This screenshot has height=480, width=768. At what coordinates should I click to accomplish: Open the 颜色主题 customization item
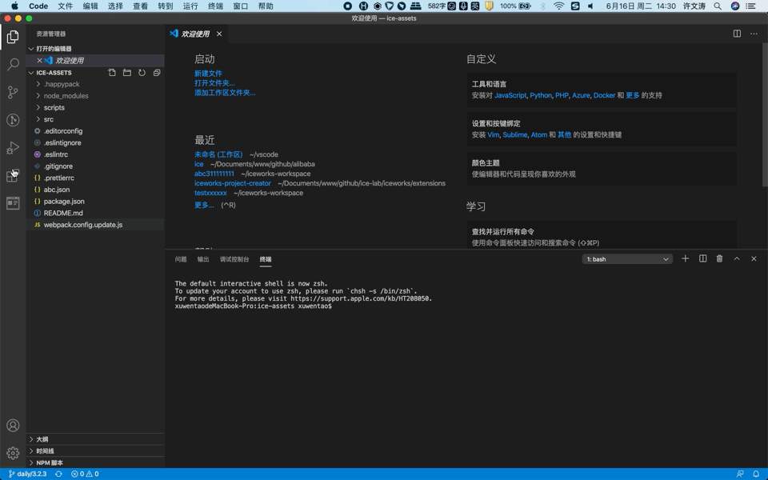click(602, 169)
